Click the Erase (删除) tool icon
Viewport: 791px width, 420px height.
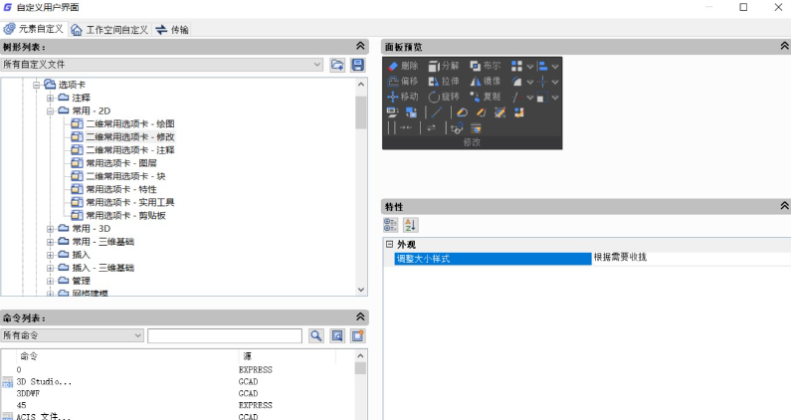392,66
